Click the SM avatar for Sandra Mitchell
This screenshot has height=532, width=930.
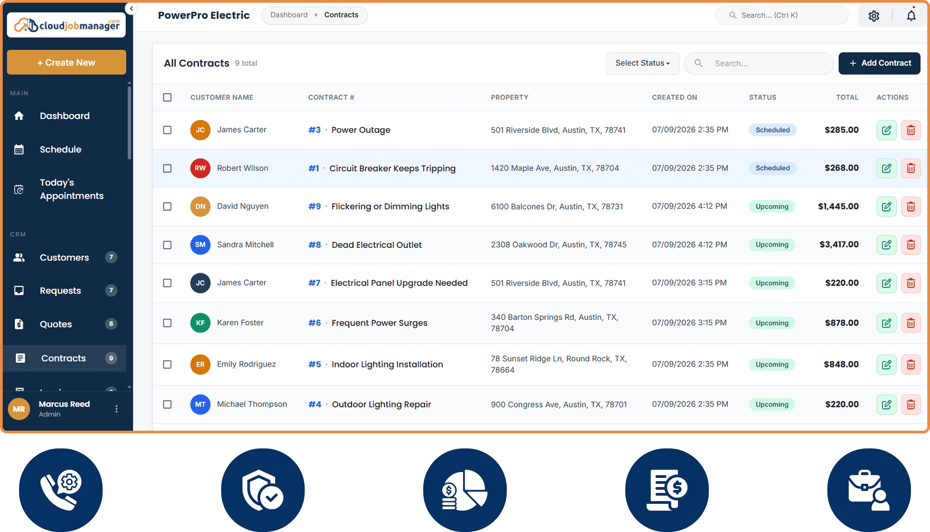point(200,245)
